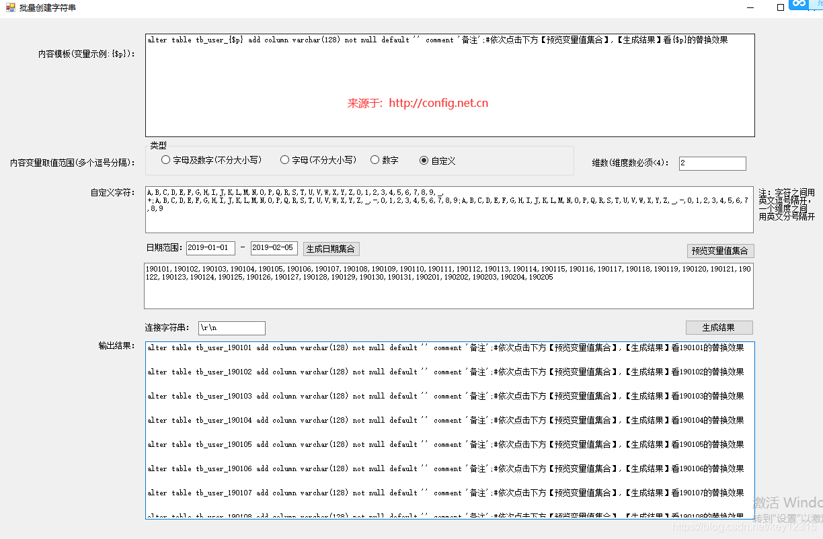Viewport: 823px width, 539px height.
Task: Click the end date field showing 2019-02-05
Action: pos(274,248)
